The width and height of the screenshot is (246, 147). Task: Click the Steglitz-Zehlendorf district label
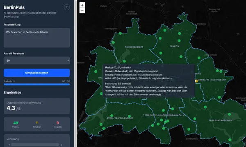point(120,118)
